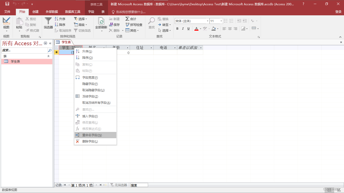Center align text in ribbon

pos(230,29)
